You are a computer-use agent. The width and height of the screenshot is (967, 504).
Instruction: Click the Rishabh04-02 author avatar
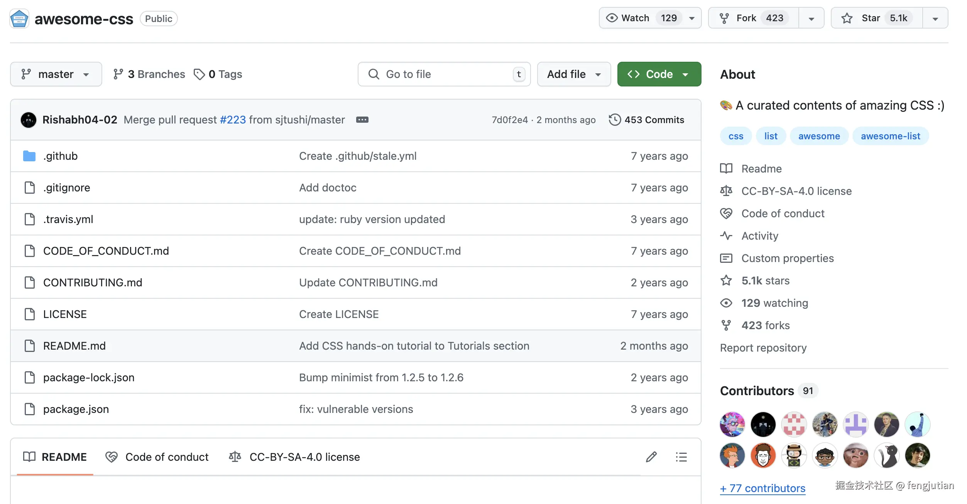coord(29,120)
